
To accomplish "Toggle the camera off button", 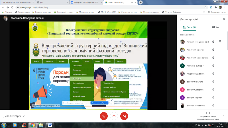I will click(x=124, y=116).
